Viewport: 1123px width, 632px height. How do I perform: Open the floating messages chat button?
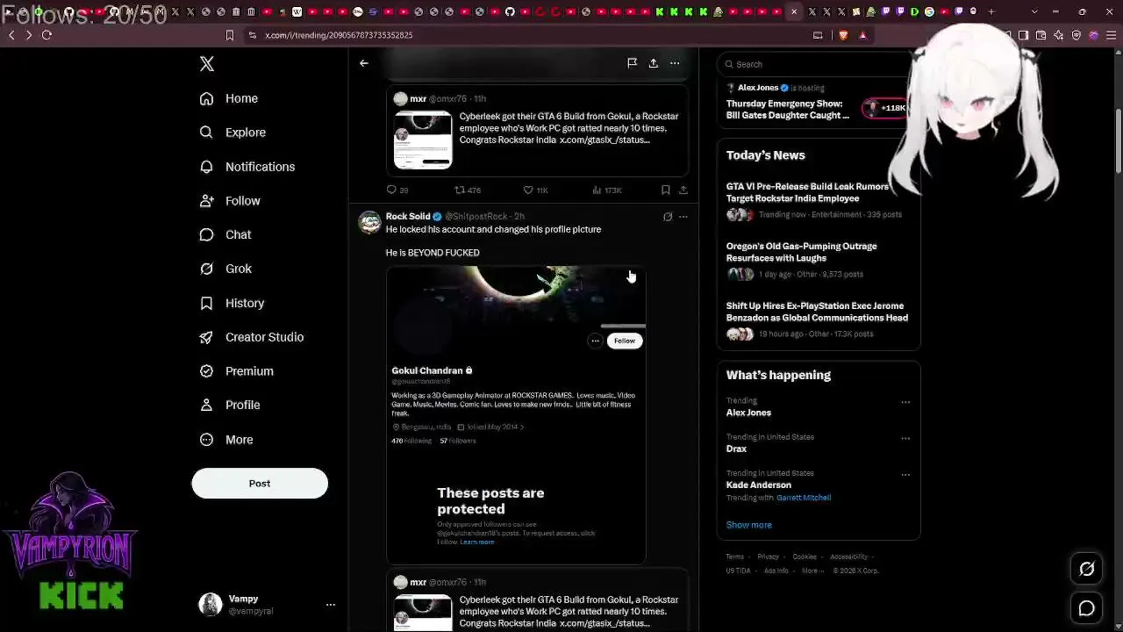tap(1087, 608)
